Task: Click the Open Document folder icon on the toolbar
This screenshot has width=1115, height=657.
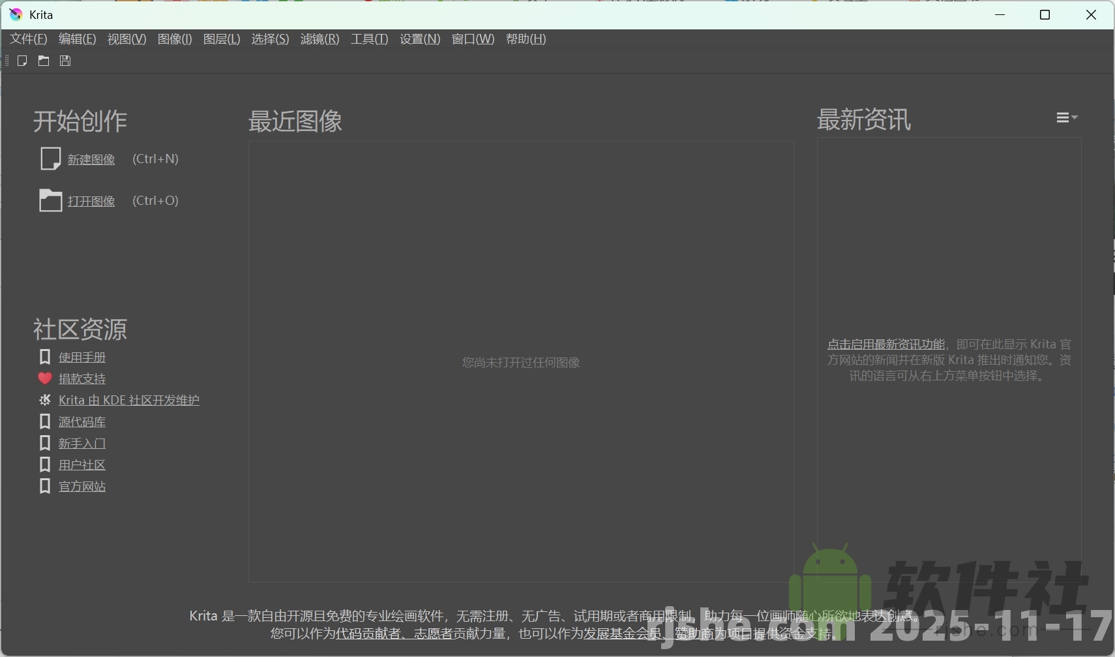Action: [x=43, y=61]
